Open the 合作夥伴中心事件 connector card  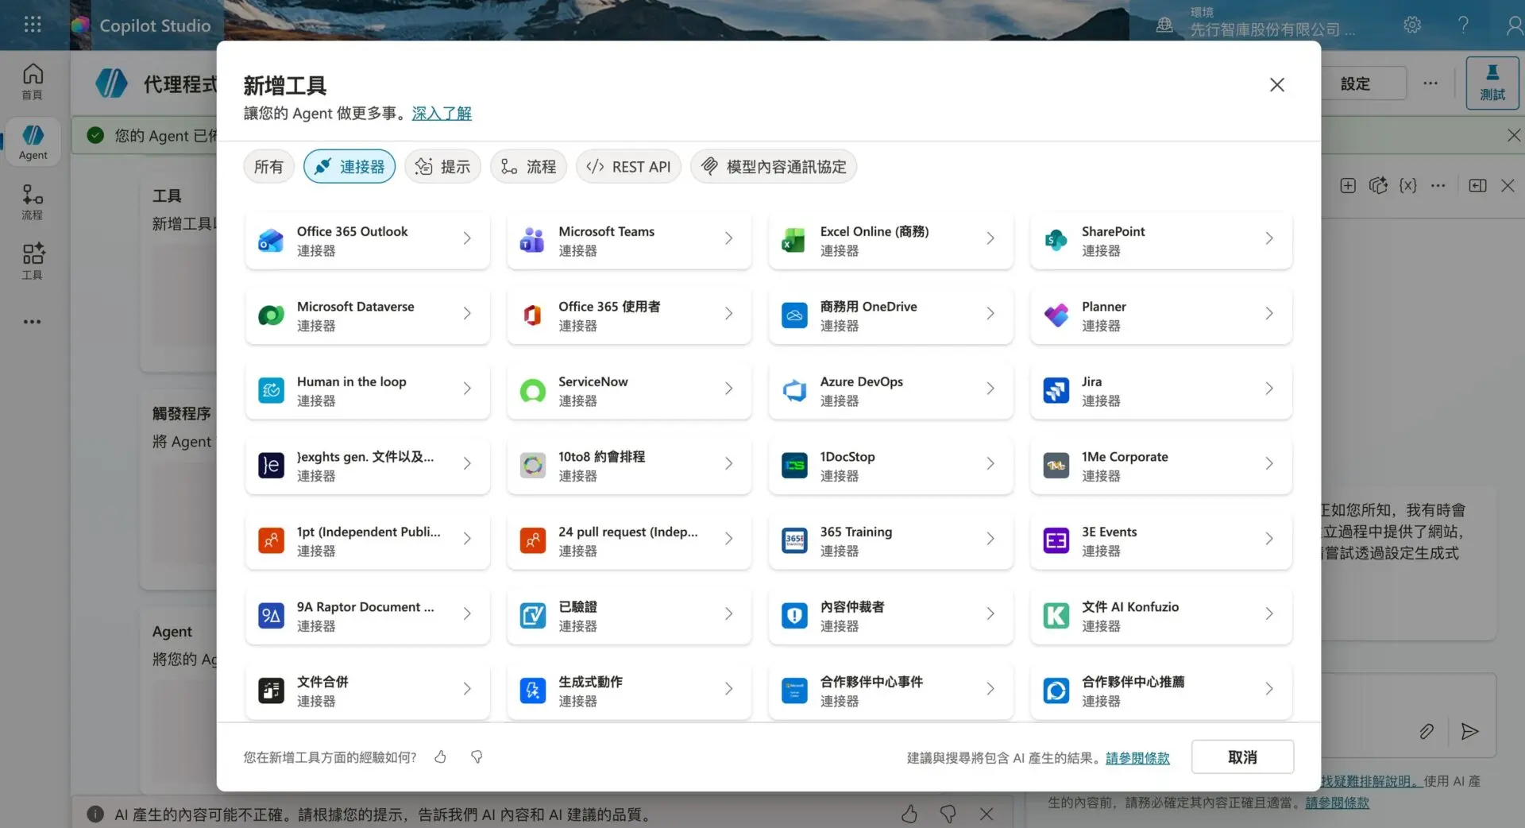pyautogui.click(x=891, y=690)
